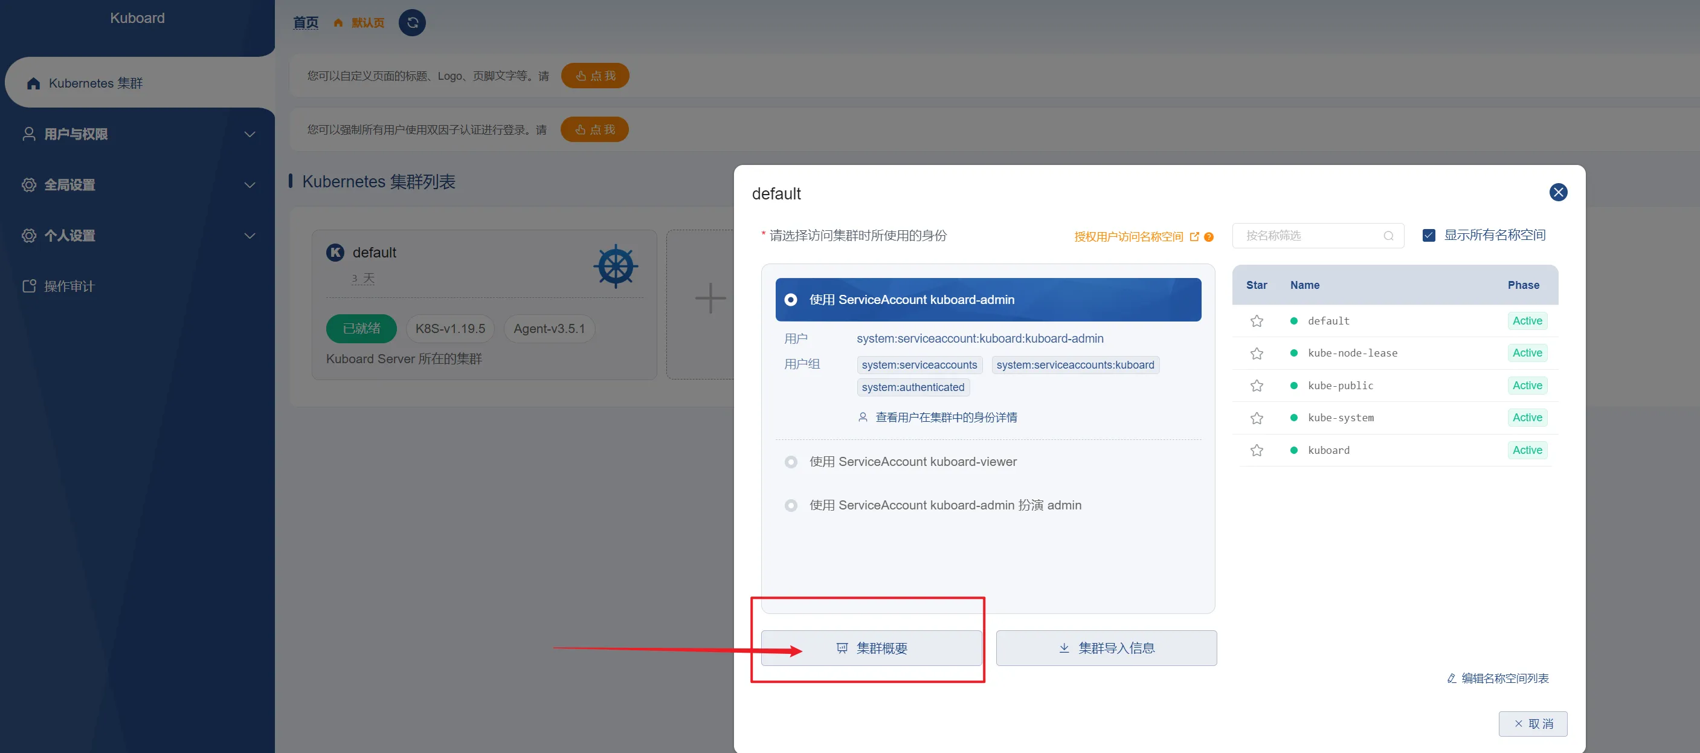The width and height of the screenshot is (1700, 753).
Task: Close the default dialog with X icon
Action: [x=1558, y=192]
